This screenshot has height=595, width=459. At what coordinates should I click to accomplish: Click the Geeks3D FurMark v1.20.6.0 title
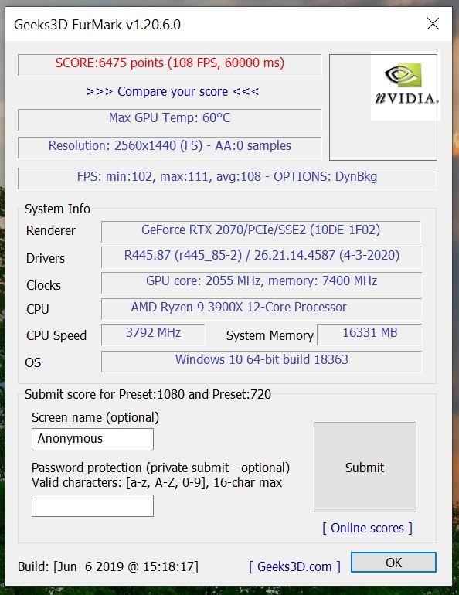[x=97, y=25]
